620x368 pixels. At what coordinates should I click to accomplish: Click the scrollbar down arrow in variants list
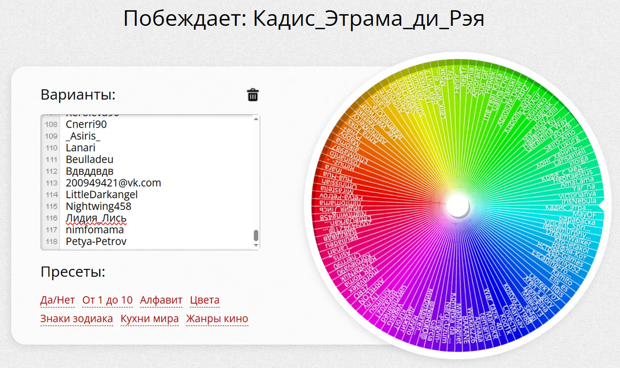click(x=256, y=245)
